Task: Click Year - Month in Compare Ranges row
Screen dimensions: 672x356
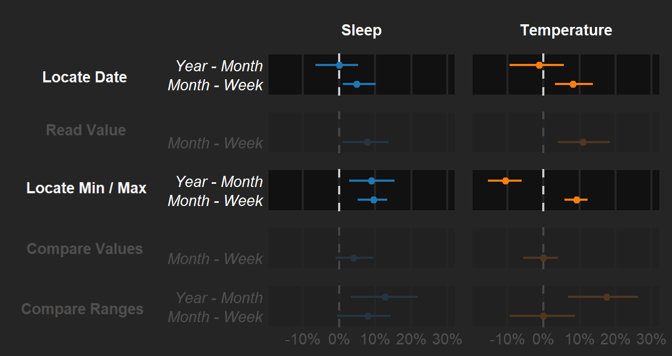Action: click(219, 298)
